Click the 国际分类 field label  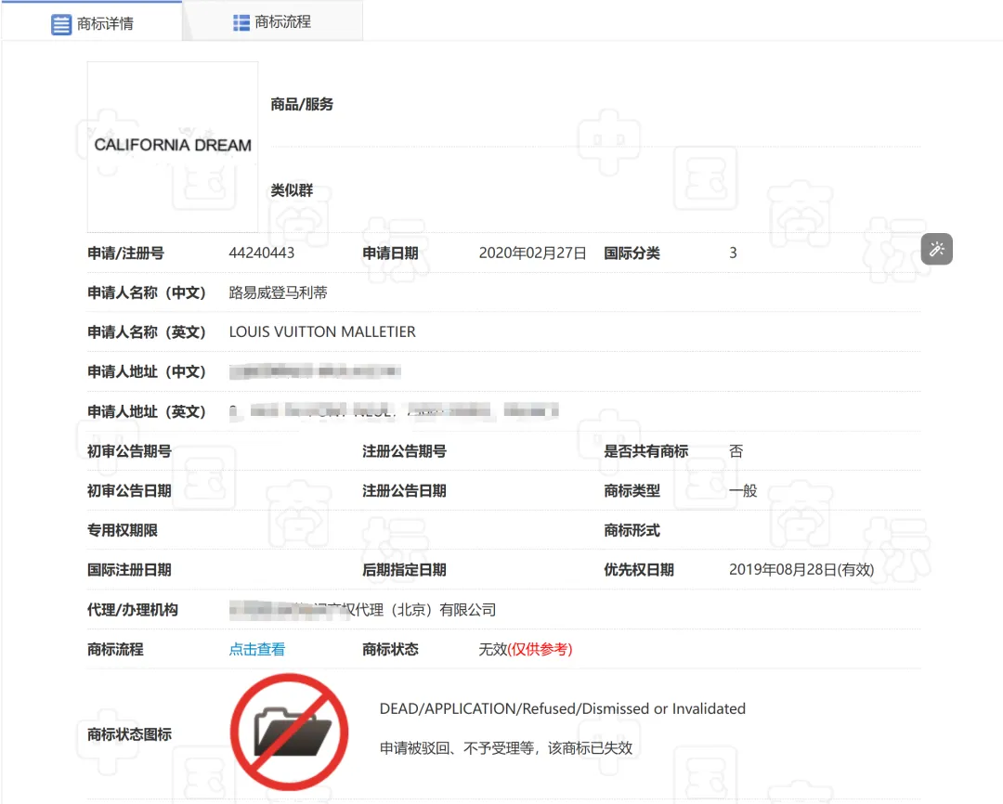632,253
